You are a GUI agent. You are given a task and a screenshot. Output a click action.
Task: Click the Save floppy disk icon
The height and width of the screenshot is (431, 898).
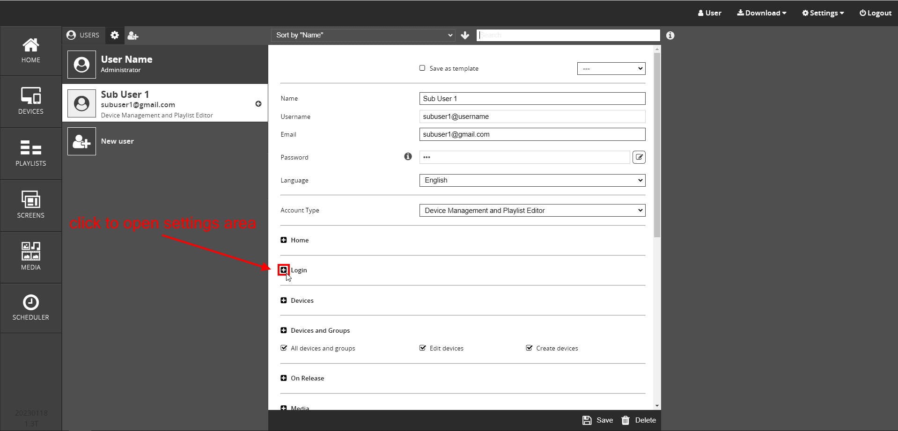point(587,420)
